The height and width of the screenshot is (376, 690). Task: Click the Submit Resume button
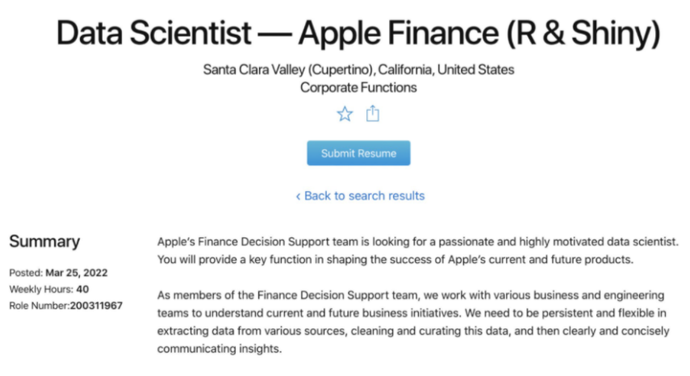pyautogui.click(x=358, y=153)
